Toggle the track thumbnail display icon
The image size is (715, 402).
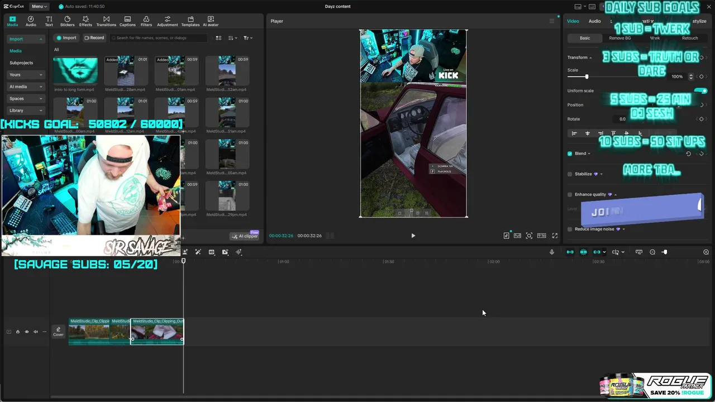click(x=8, y=332)
